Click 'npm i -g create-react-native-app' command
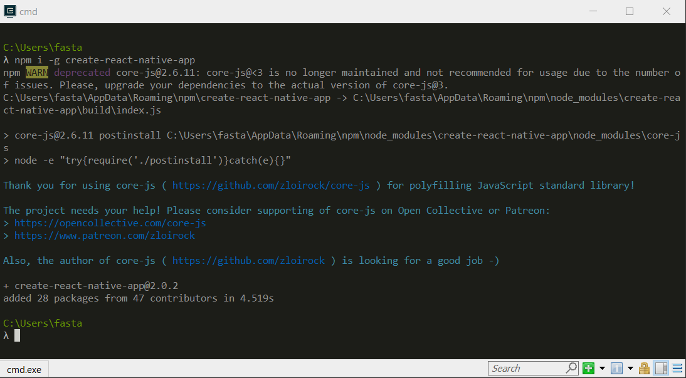The width and height of the screenshot is (686, 378). [105, 60]
